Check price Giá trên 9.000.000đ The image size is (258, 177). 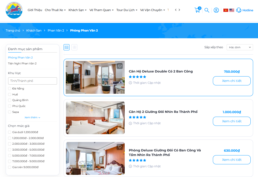coord(9,167)
